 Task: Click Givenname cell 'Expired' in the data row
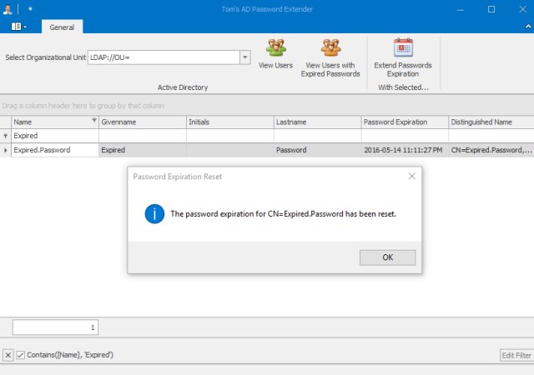point(143,150)
